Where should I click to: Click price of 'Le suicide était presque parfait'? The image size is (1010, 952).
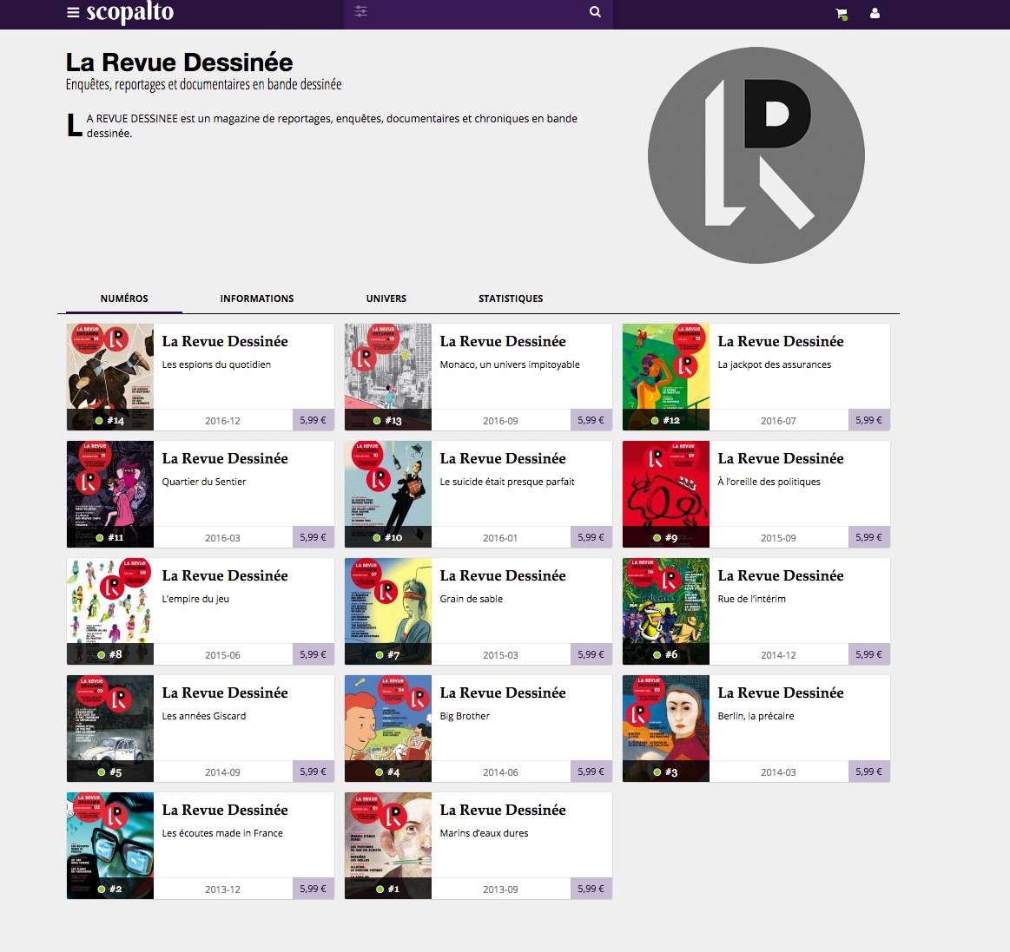(x=591, y=537)
